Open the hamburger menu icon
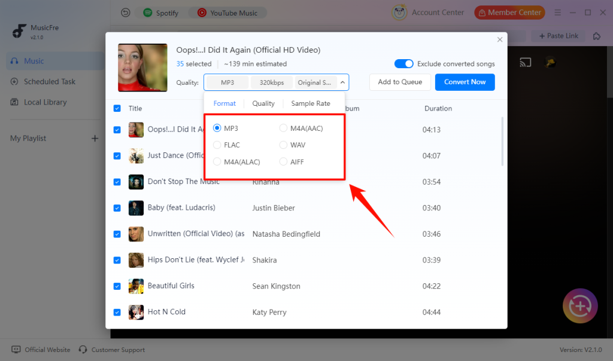Image resolution: width=613 pixels, height=361 pixels. click(557, 13)
